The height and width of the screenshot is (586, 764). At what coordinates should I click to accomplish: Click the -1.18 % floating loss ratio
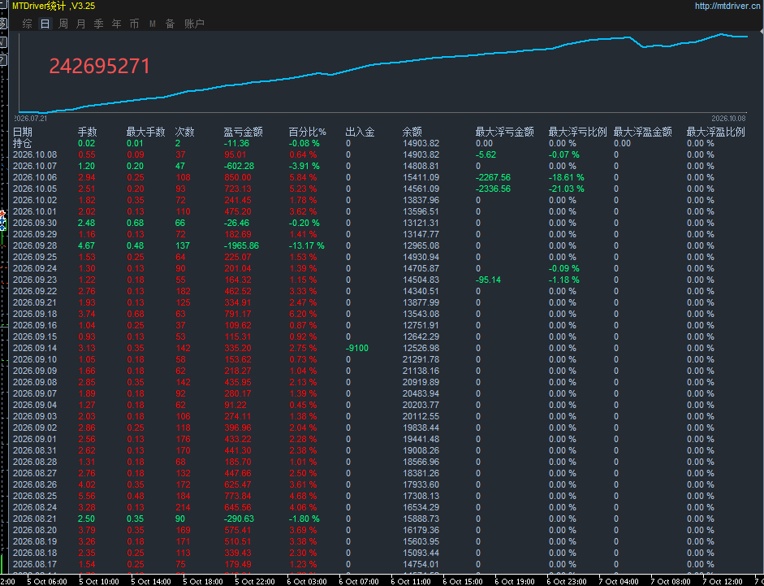(564, 280)
